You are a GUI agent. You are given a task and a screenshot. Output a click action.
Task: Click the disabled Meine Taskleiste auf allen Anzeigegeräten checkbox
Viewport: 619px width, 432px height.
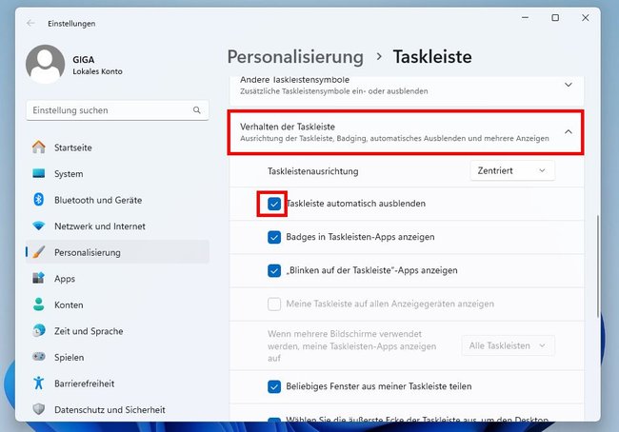[274, 304]
